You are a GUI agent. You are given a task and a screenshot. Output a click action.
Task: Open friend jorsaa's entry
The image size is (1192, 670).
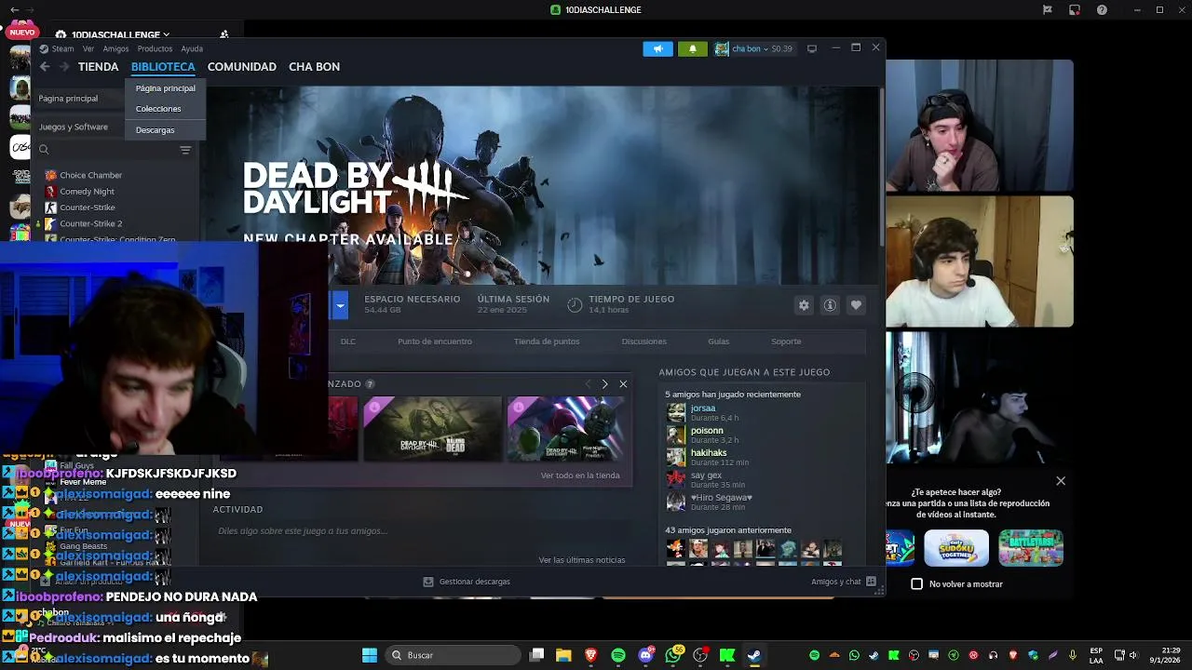coord(703,412)
